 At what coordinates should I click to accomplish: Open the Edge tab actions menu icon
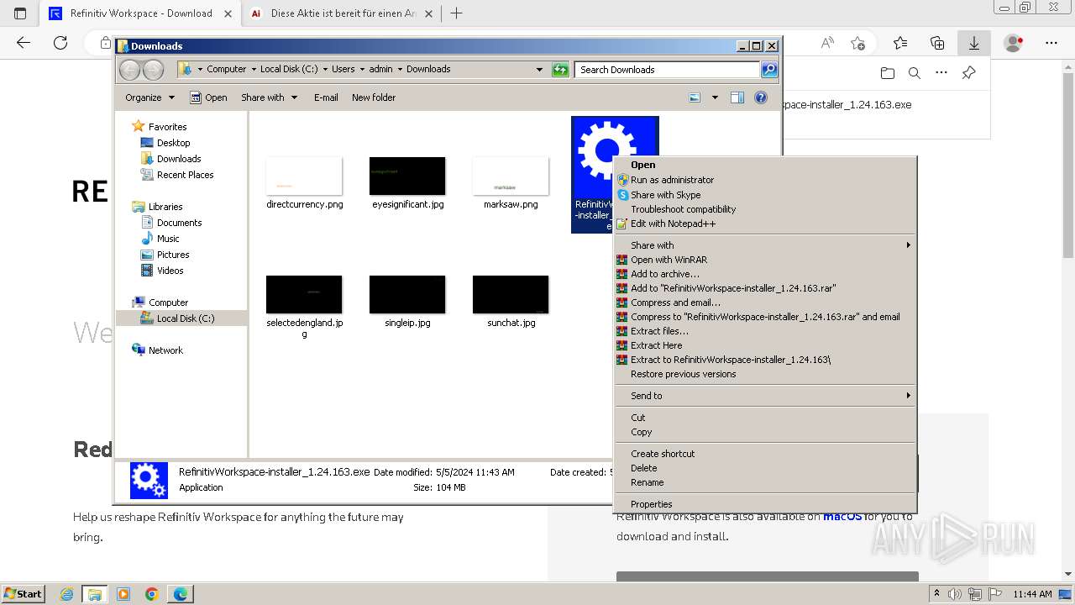coord(20,13)
